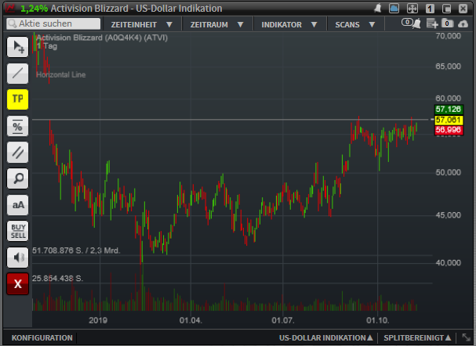
Task: Click the 01.04. date axis label
Action: pos(191,320)
